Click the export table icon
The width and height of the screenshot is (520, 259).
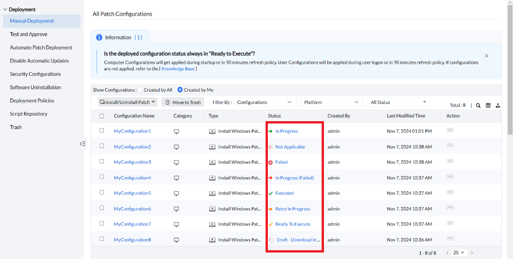pyautogui.click(x=498, y=105)
